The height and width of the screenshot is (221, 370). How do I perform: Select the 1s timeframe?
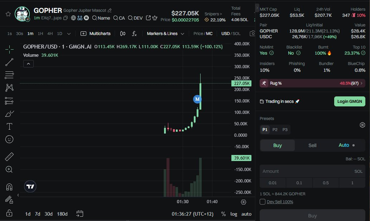[9, 34]
